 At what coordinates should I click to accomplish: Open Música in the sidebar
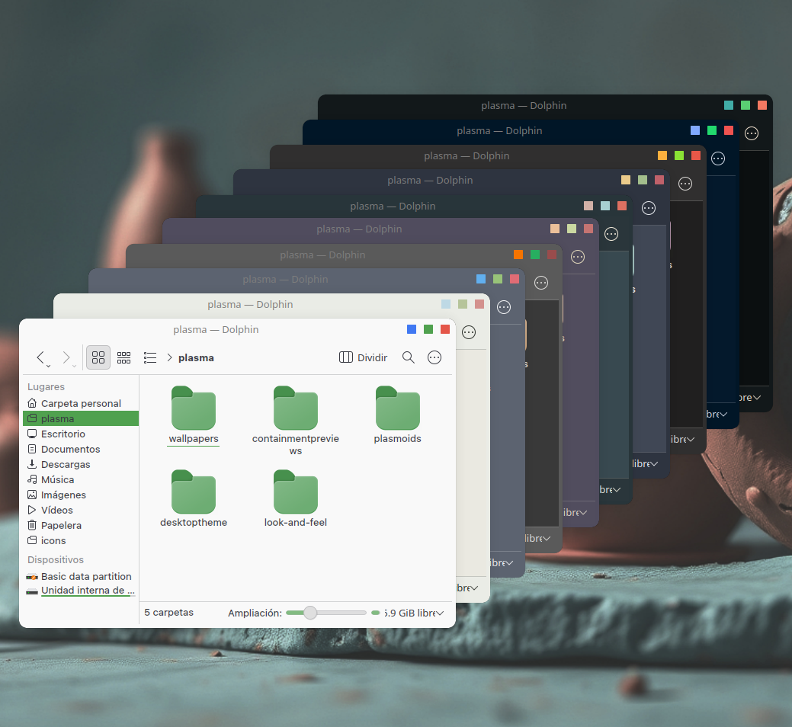[x=81, y=479]
